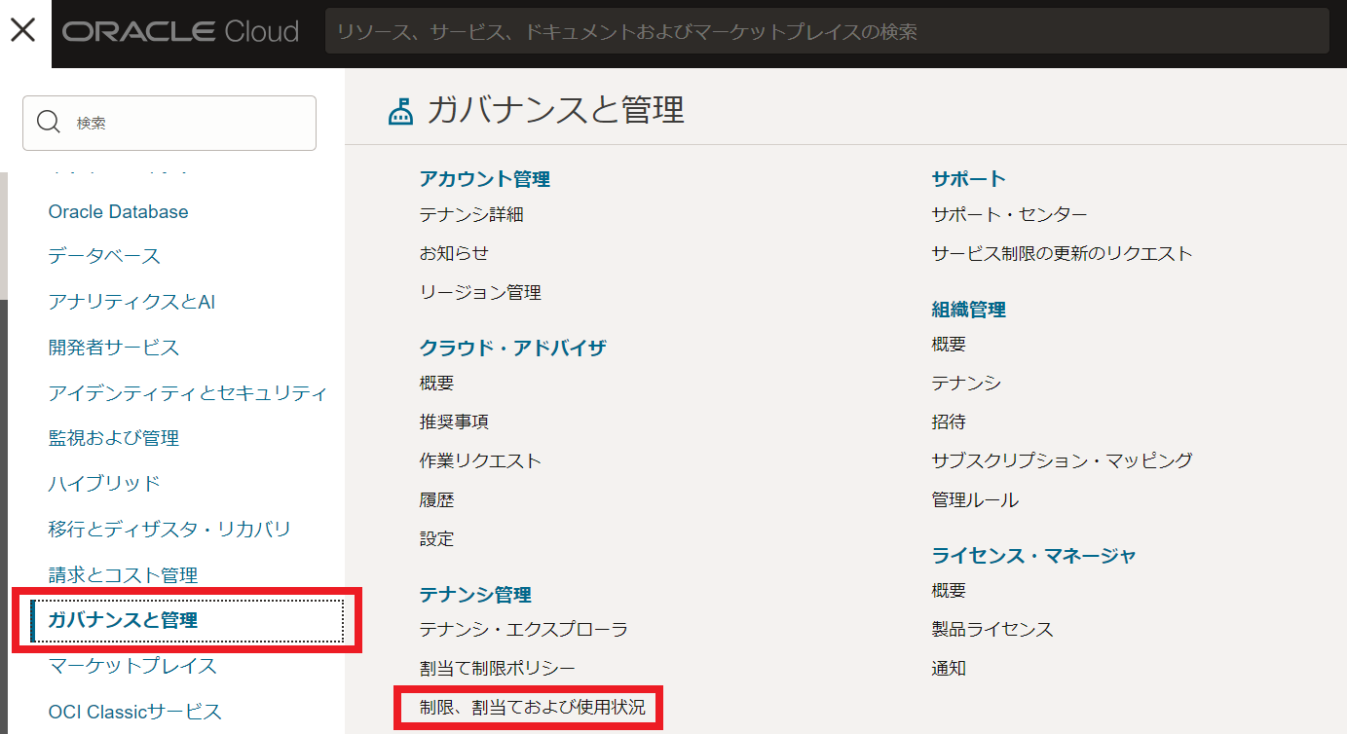Image resolution: width=1347 pixels, height=734 pixels.
Task: Open 製品ライセンス under ライセンス・マネージャ
Action: (x=992, y=629)
